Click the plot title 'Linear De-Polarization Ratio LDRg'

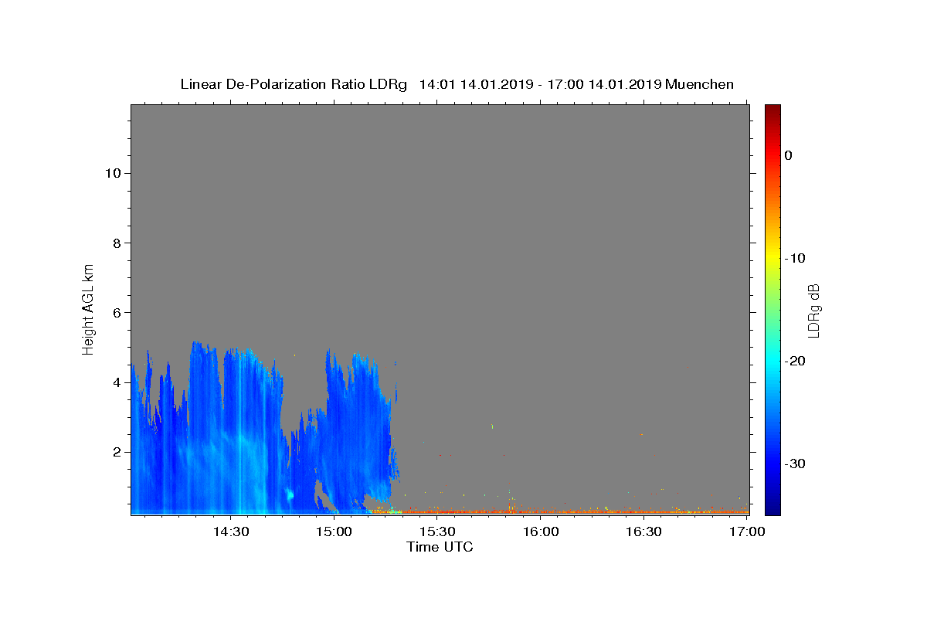[x=294, y=84]
